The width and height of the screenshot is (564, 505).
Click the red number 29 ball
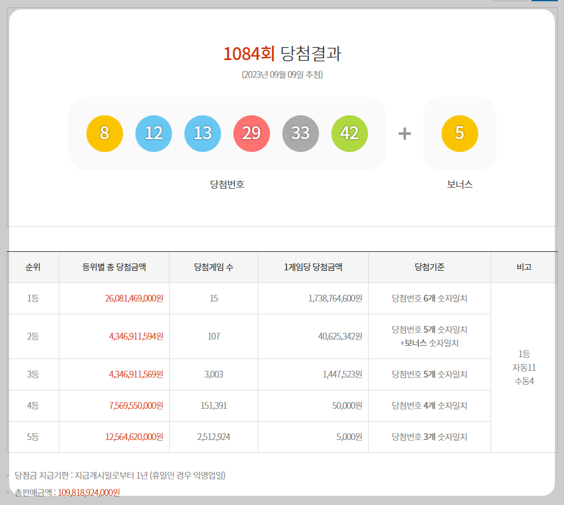coord(252,134)
